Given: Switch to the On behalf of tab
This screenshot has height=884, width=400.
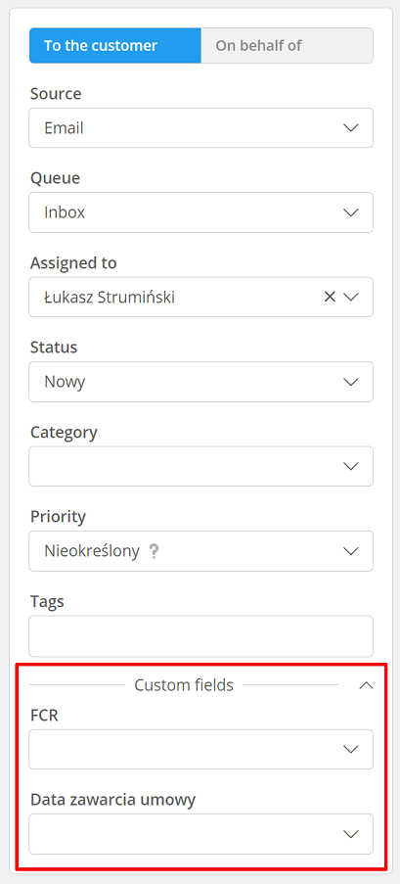Looking at the screenshot, I should 287,46.
